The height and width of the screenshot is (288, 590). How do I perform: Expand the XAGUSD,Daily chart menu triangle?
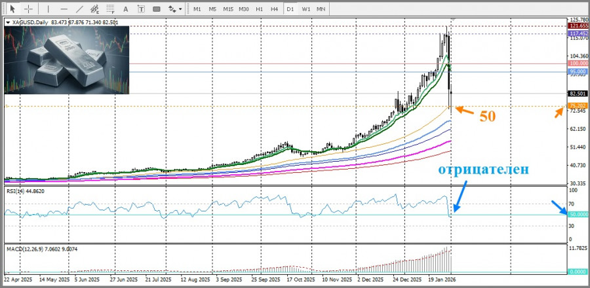click(7, 24)
